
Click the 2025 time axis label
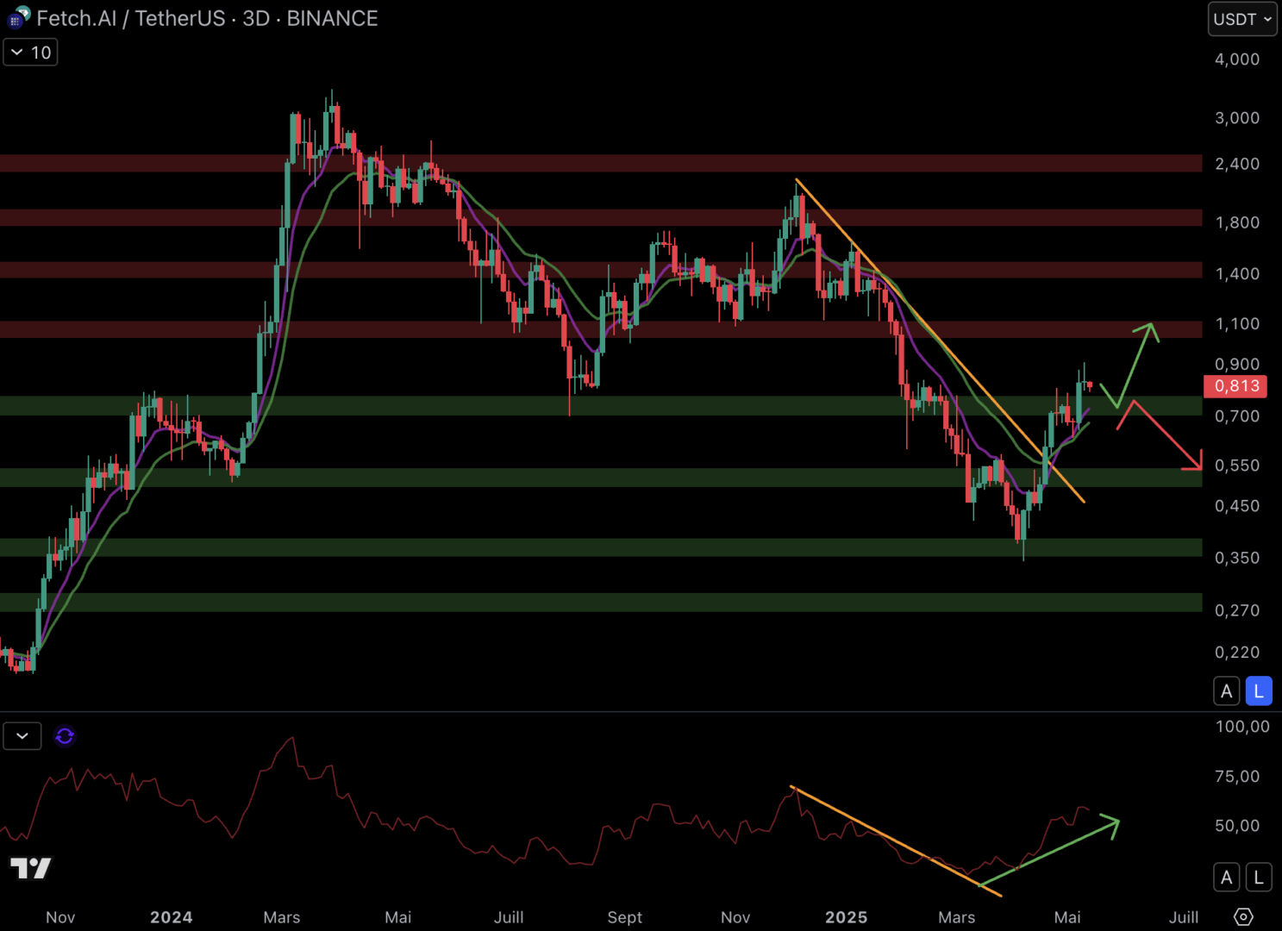pyautogui.click(x=846, y=917)
